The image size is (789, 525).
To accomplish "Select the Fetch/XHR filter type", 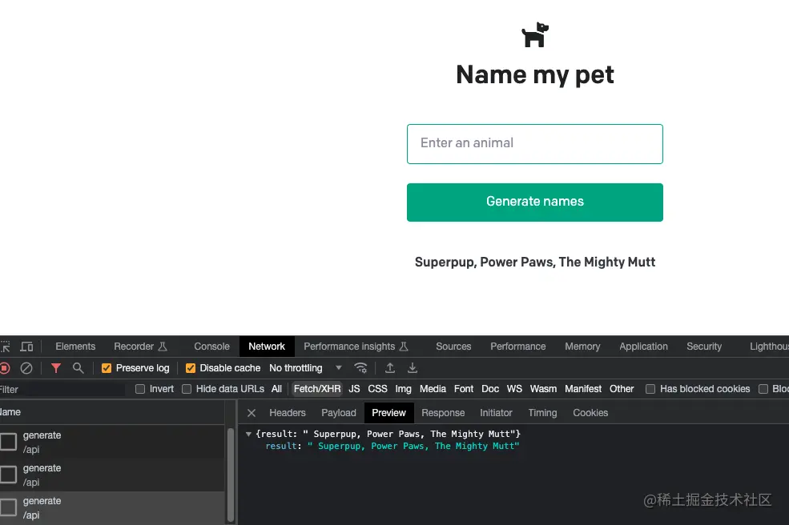I will [x=317, y=389].
